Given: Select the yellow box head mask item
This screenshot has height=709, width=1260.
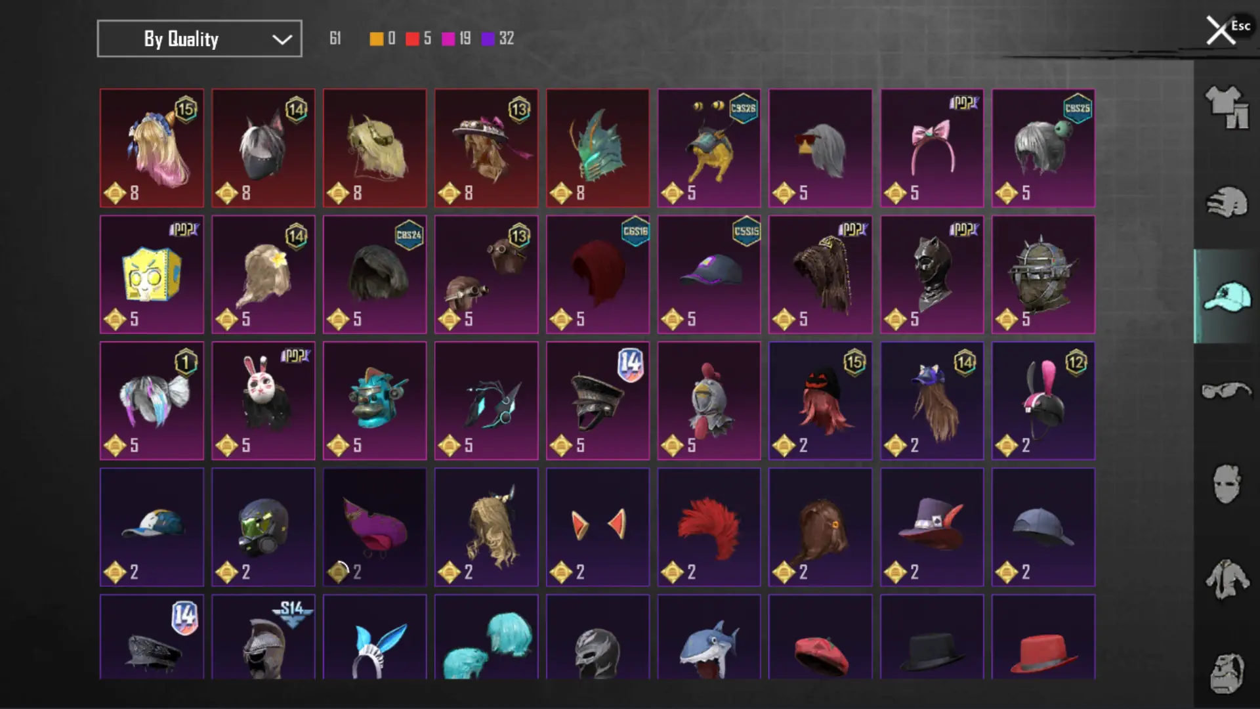Looking at the screenshot, I should pos(152,274).
